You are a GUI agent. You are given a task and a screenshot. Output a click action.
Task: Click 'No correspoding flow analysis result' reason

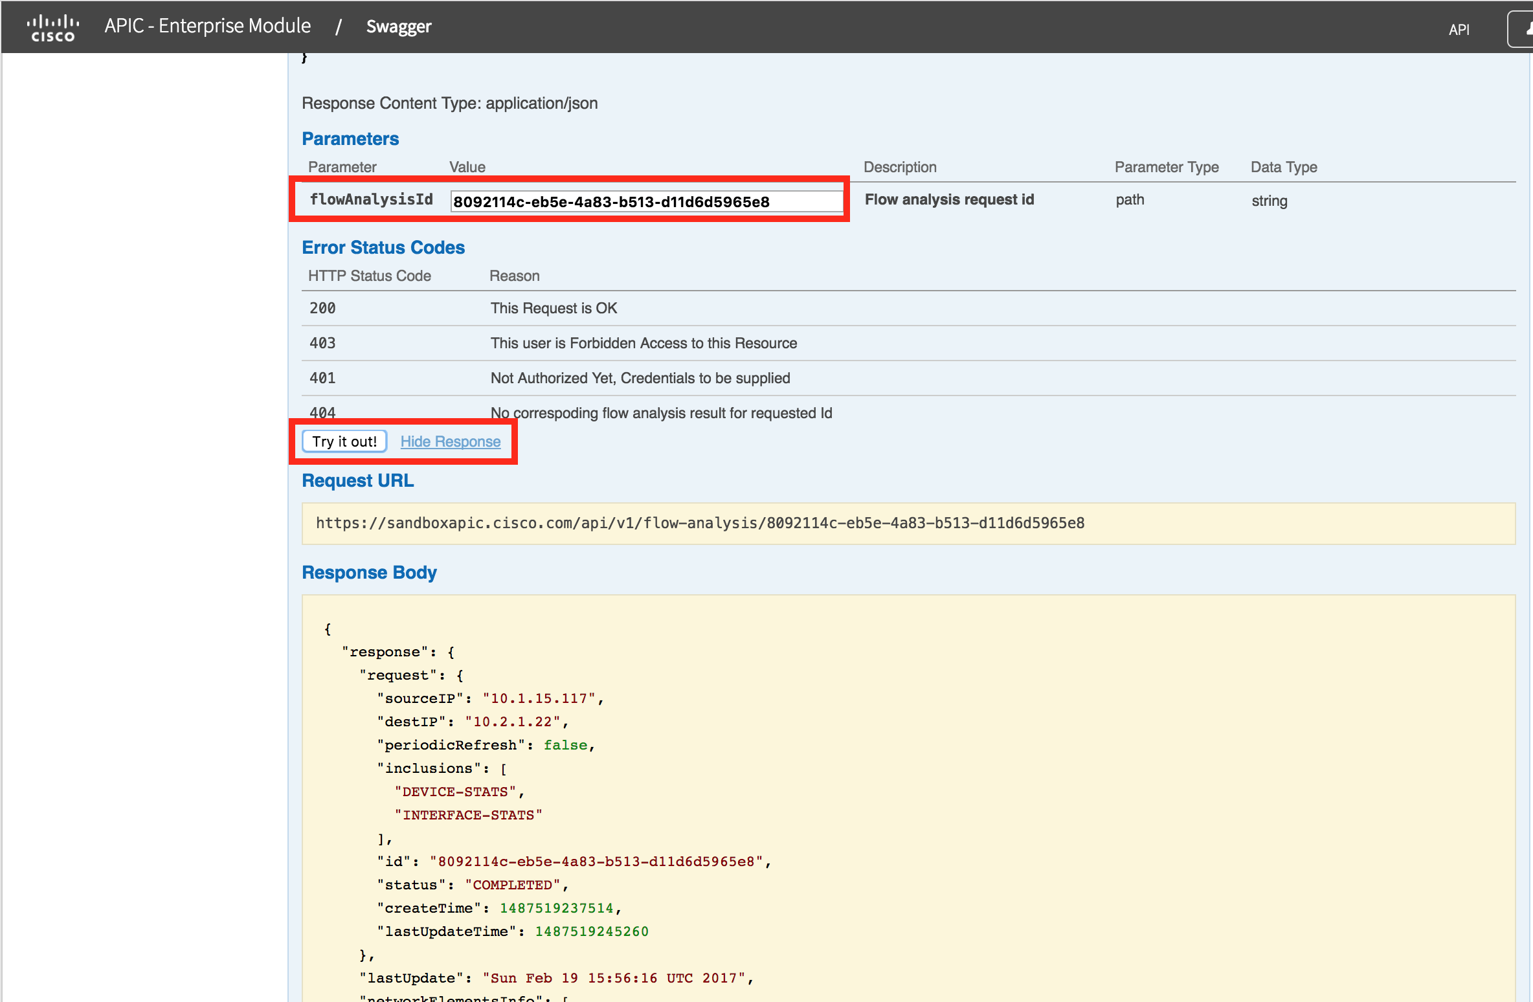[661, 413]
